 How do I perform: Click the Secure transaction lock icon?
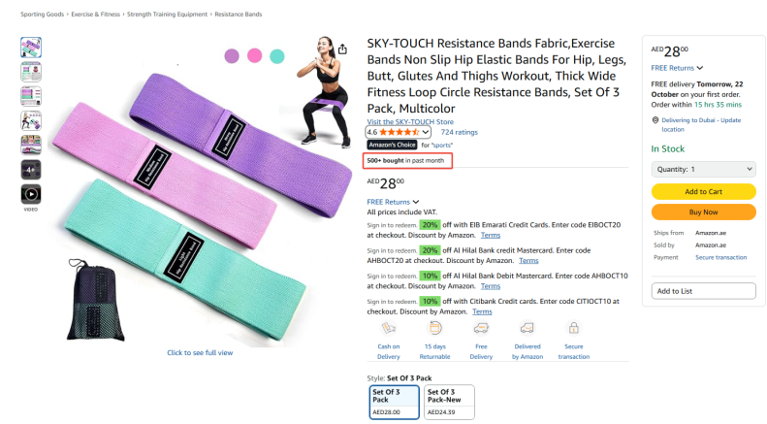(x=573, y=328)
